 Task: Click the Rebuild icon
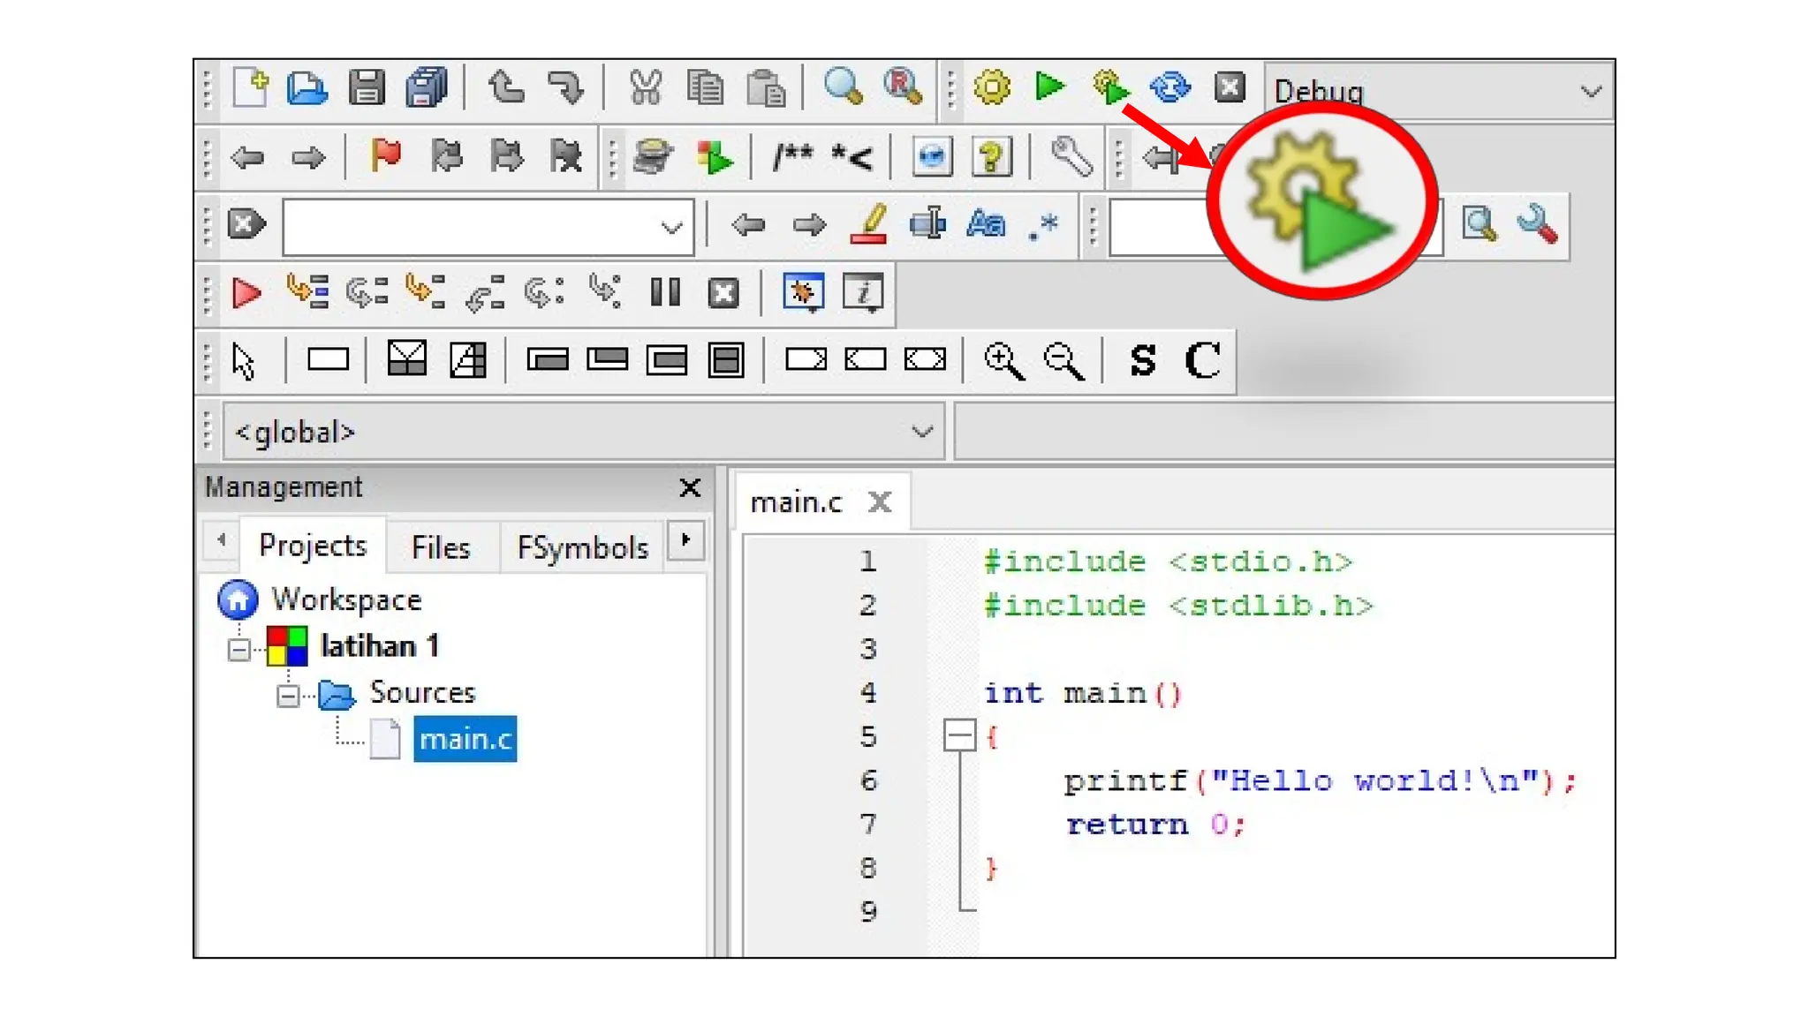[1169, 87]
